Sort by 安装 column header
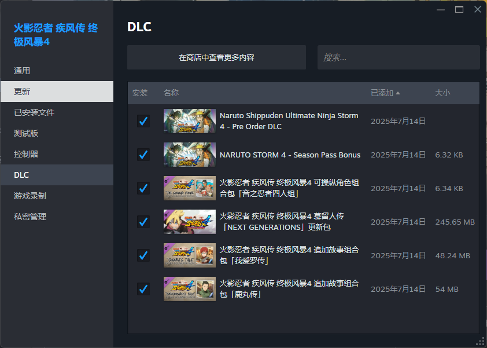The height and width of the screenshot is (348, 487). pos(140,93)
